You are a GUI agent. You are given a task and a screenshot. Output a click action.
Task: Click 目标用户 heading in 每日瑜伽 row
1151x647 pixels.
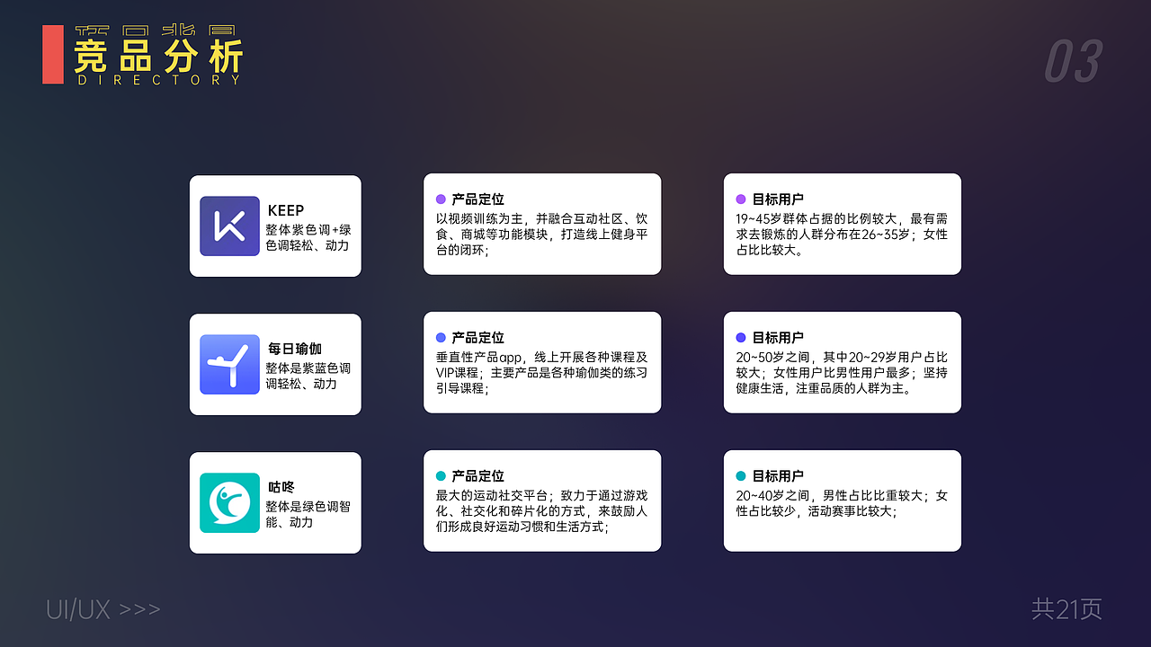click(779, 338)
